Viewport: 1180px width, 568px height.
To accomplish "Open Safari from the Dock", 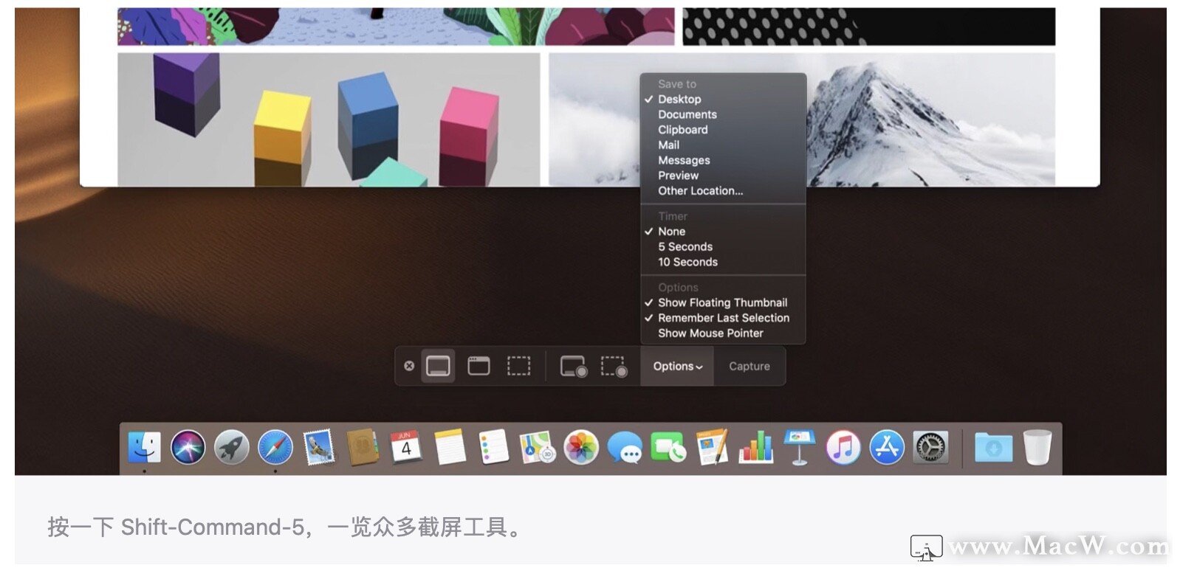I will click(x=275, y=448).
